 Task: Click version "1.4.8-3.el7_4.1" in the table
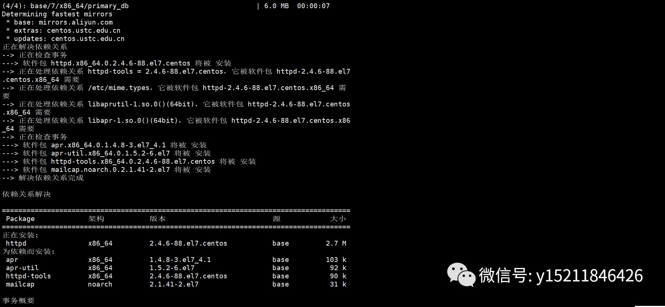coord(180,260)
